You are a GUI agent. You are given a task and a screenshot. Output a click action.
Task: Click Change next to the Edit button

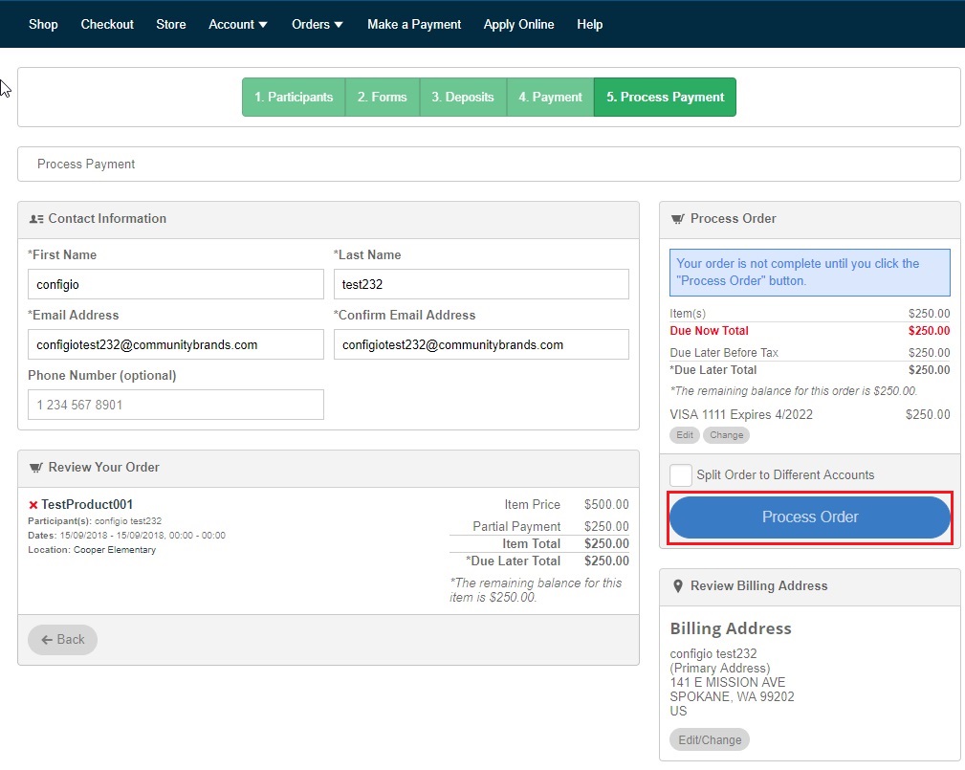pyautogui.click(x=726, y=435)
